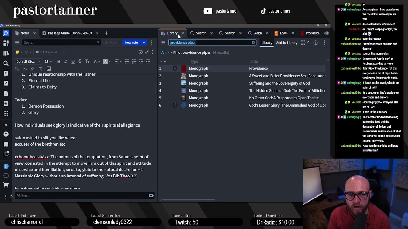This screenshot has height=229, width=408.
Task: Toggle Bold formatting
Action: (x=59, y=61)
